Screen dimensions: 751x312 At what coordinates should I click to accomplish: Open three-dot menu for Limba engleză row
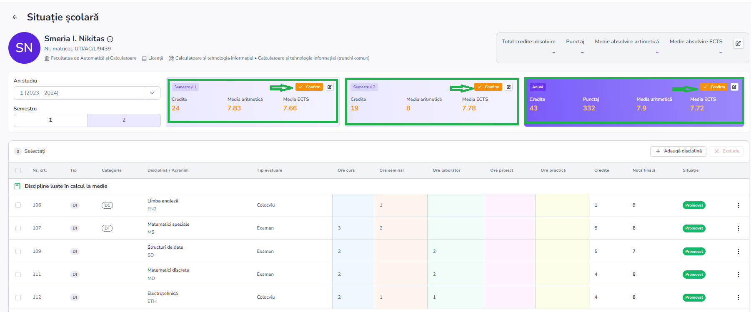click(738, 205)
